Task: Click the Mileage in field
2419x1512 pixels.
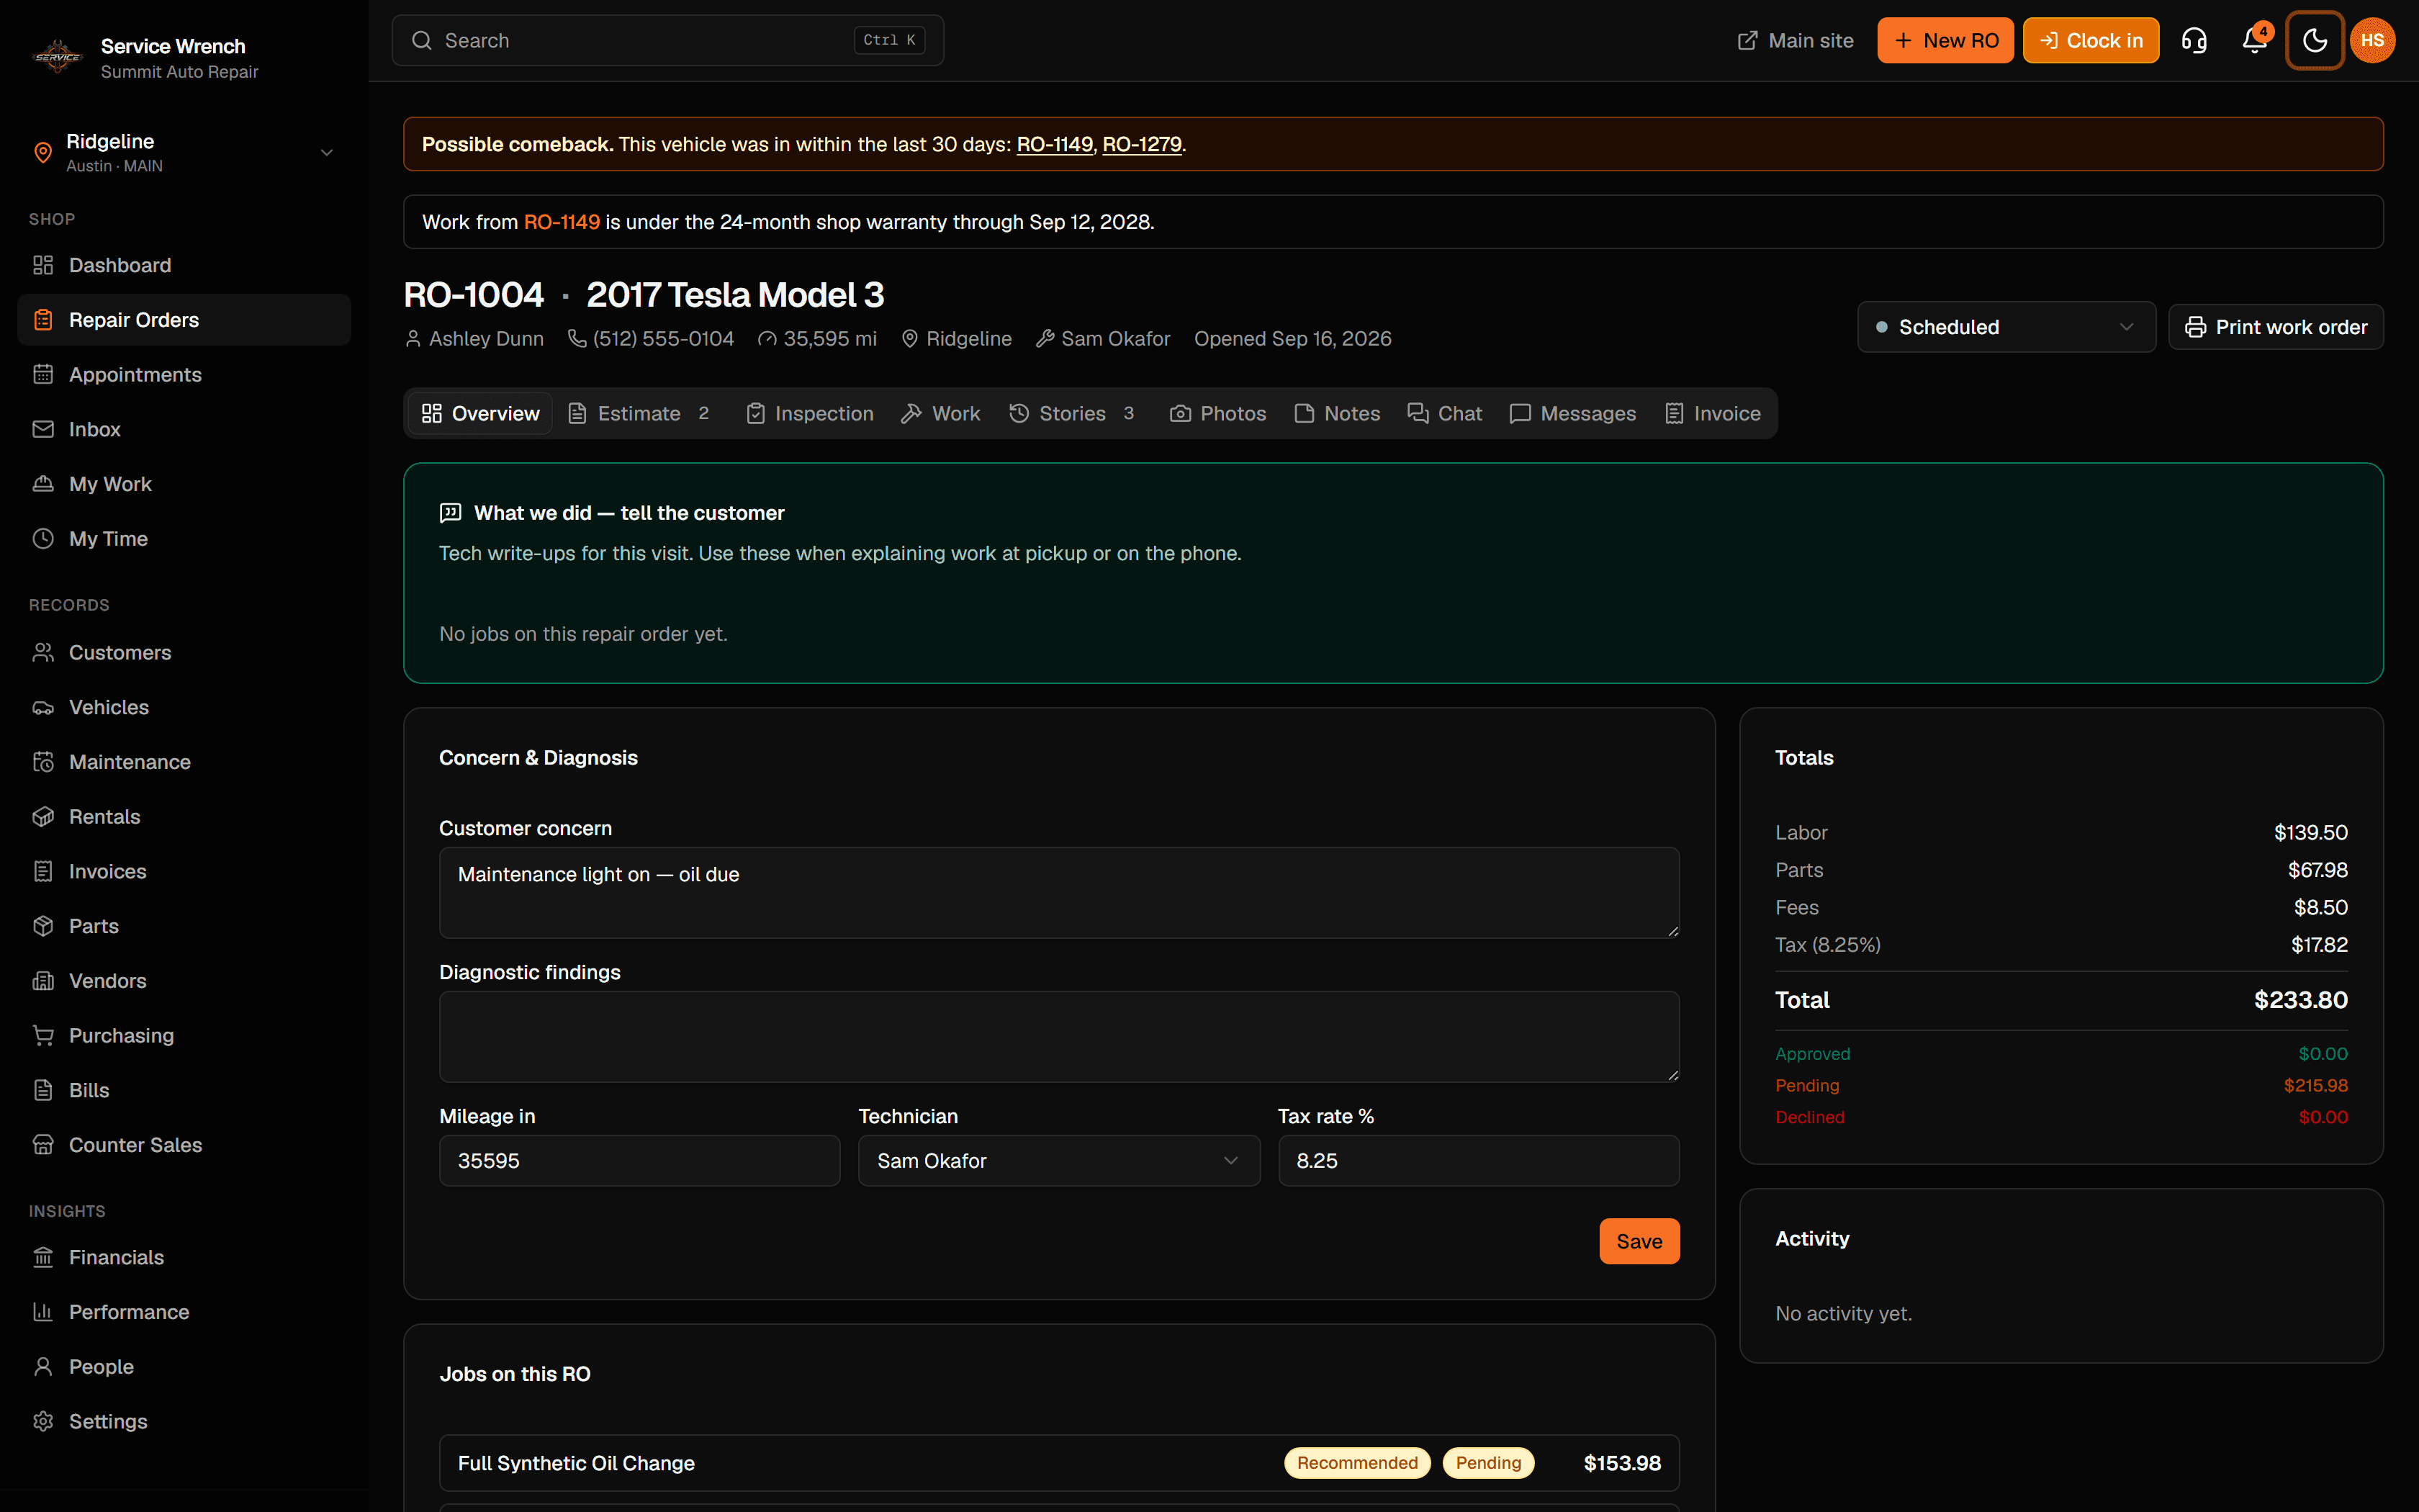Action: click(x=640, y=1160)
